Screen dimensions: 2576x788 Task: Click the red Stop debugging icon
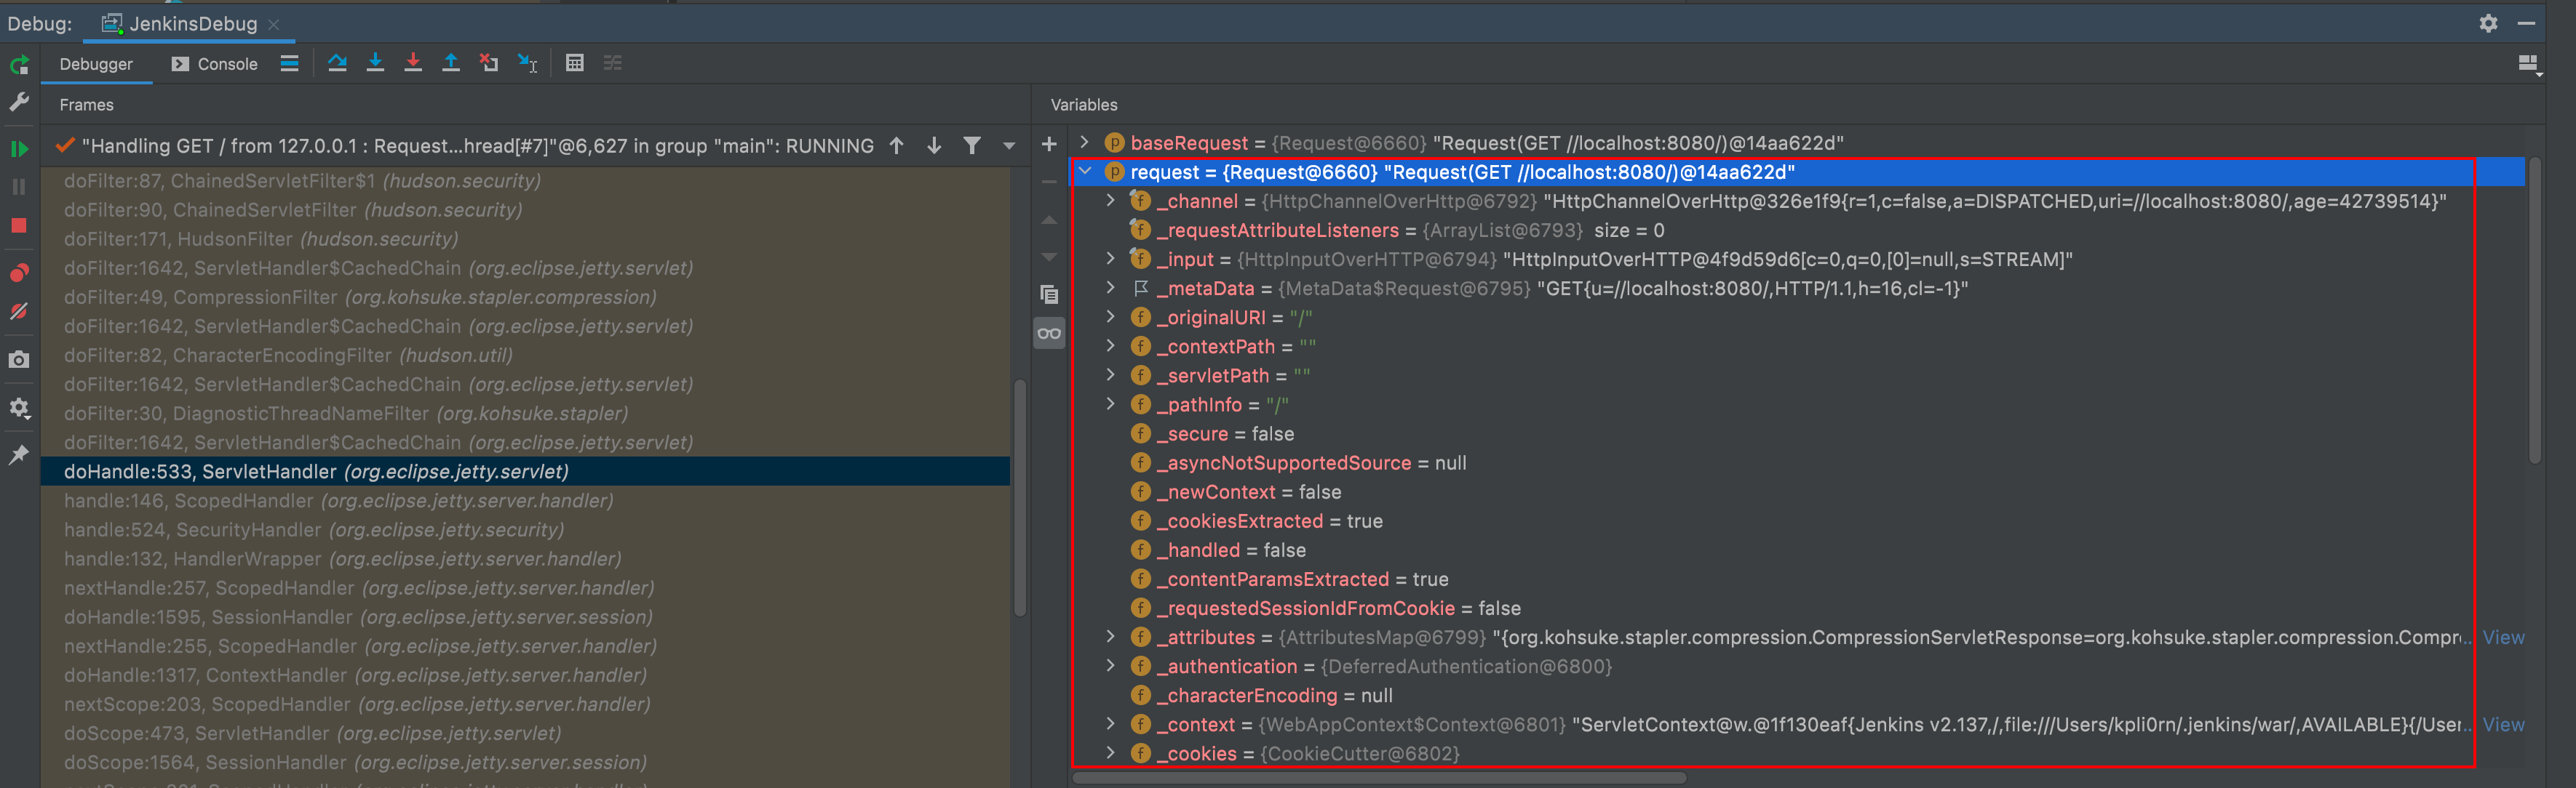click(x=19, y=225)
